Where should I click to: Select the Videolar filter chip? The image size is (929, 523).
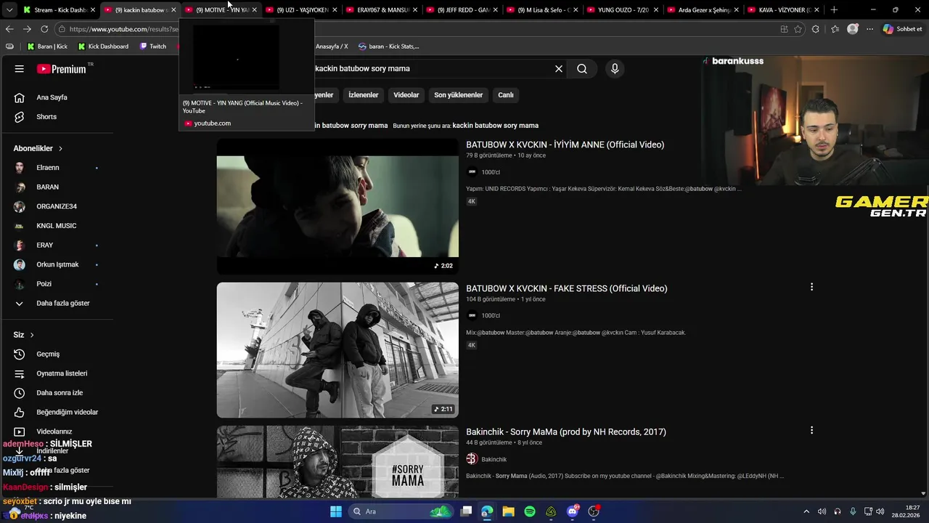pos(406,95)
